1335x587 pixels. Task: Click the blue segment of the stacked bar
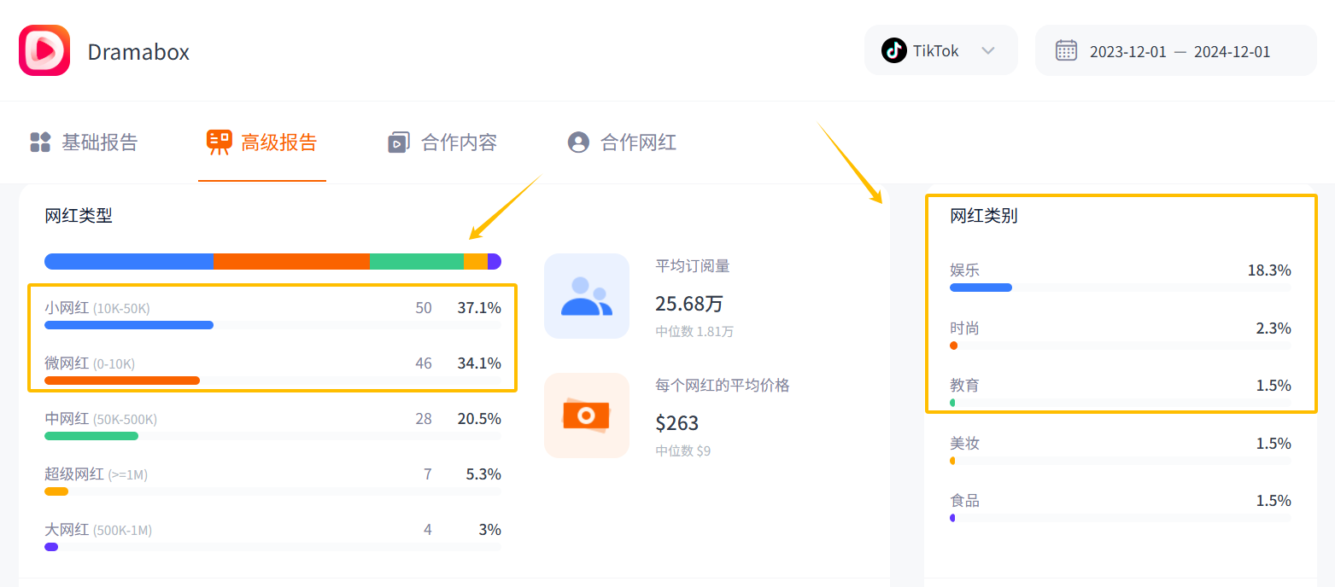[128, 261]
